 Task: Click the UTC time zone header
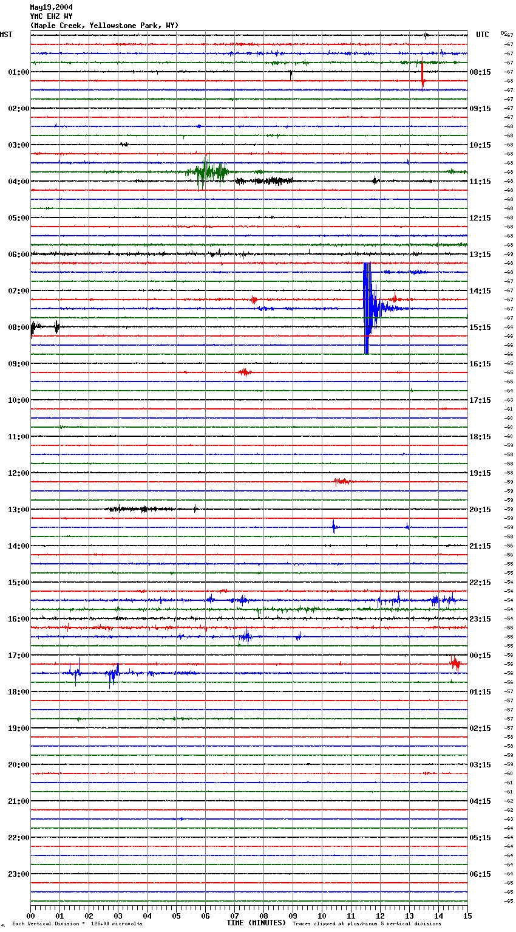pyautogui.click(x=483, y=35)
